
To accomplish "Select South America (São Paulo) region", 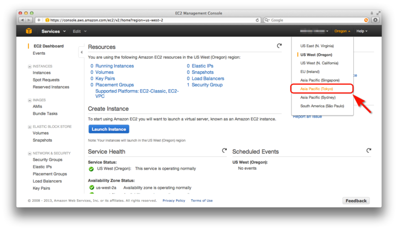I will pyautogui.click(x=322, y=106).
